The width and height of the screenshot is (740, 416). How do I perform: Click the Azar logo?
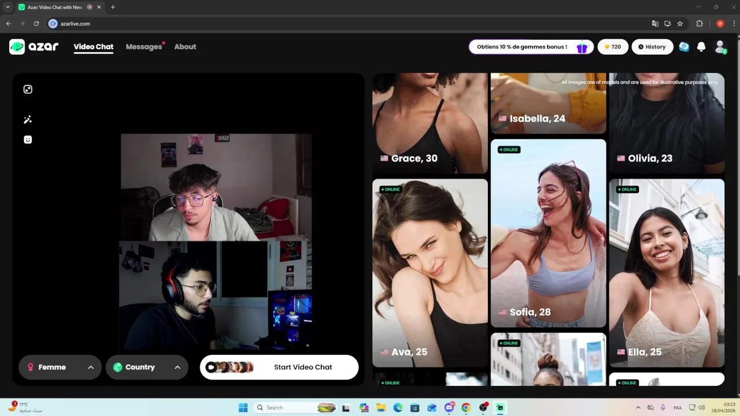click(34, 47)
